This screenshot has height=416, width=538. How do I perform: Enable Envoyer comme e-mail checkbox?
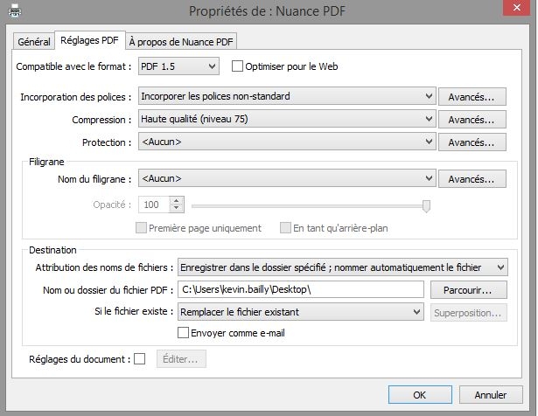tap(183, 333)
